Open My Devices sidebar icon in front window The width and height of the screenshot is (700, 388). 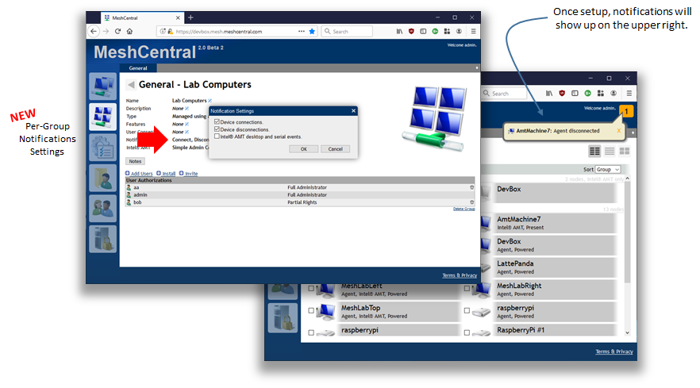(102, 86)
